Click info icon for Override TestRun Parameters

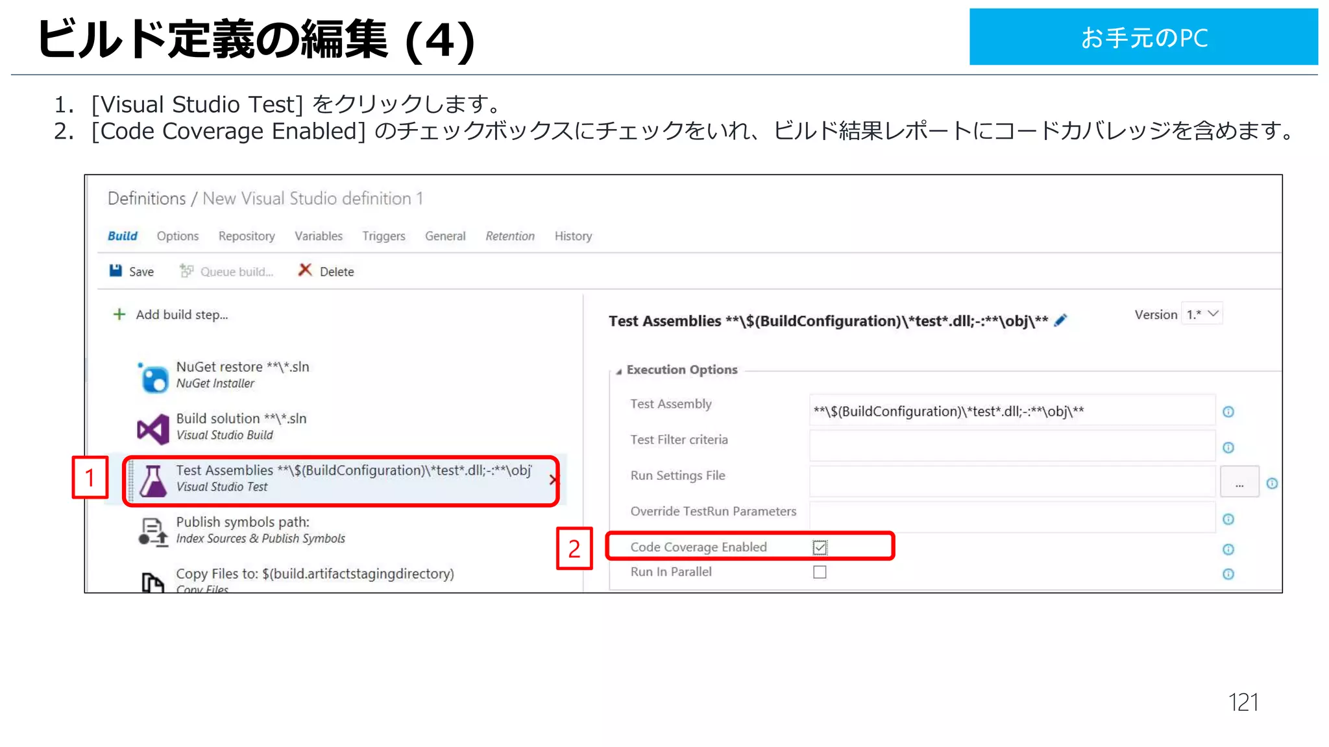(1228, 519)
